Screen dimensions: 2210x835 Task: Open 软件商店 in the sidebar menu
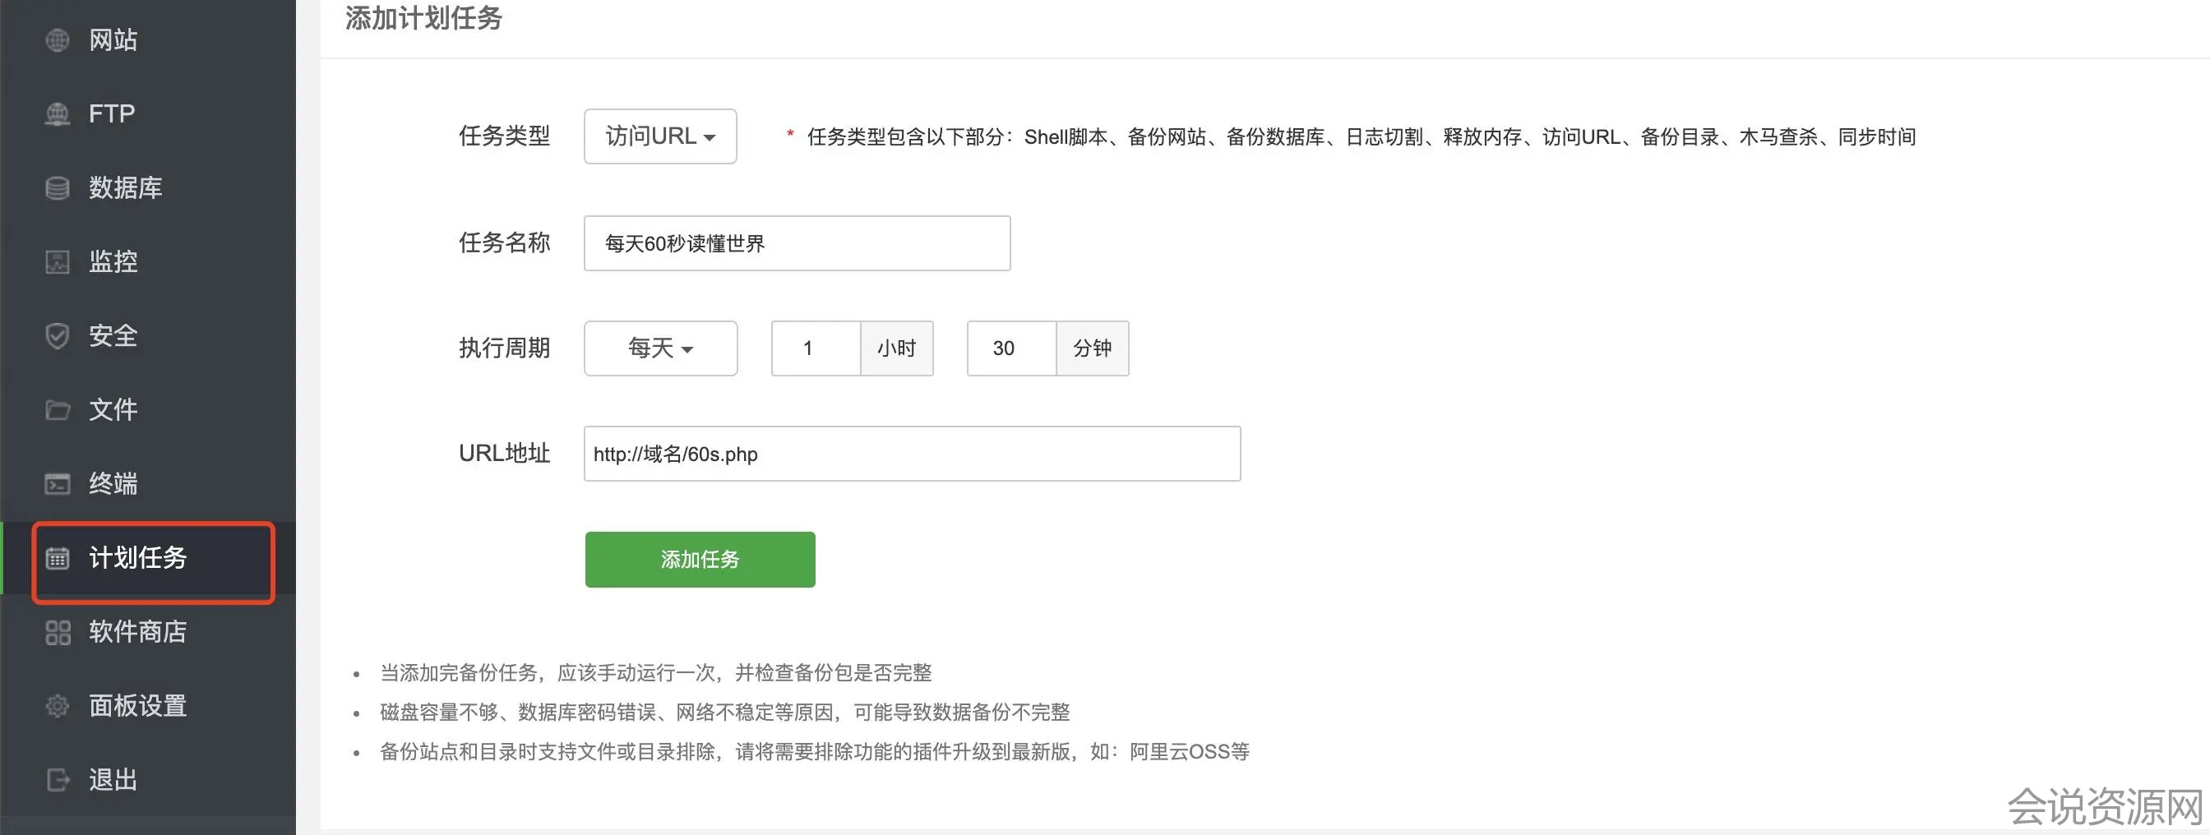137,633
